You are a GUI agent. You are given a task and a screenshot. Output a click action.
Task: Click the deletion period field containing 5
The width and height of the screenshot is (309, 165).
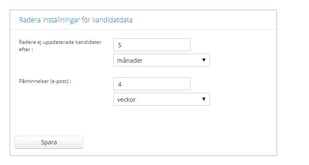point(152,45)
